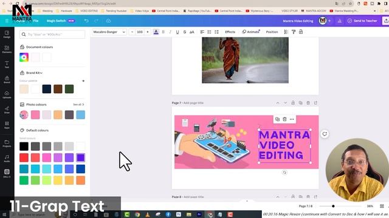389x218 pixels.
Task: Add a new document colour swatch
Action: point(24,58)
